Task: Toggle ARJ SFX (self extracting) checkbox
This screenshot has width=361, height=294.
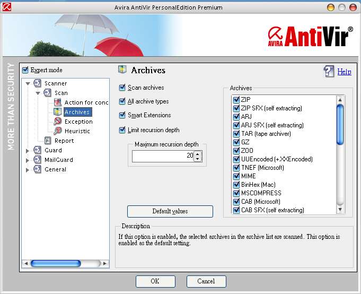Action: (236, 125)
